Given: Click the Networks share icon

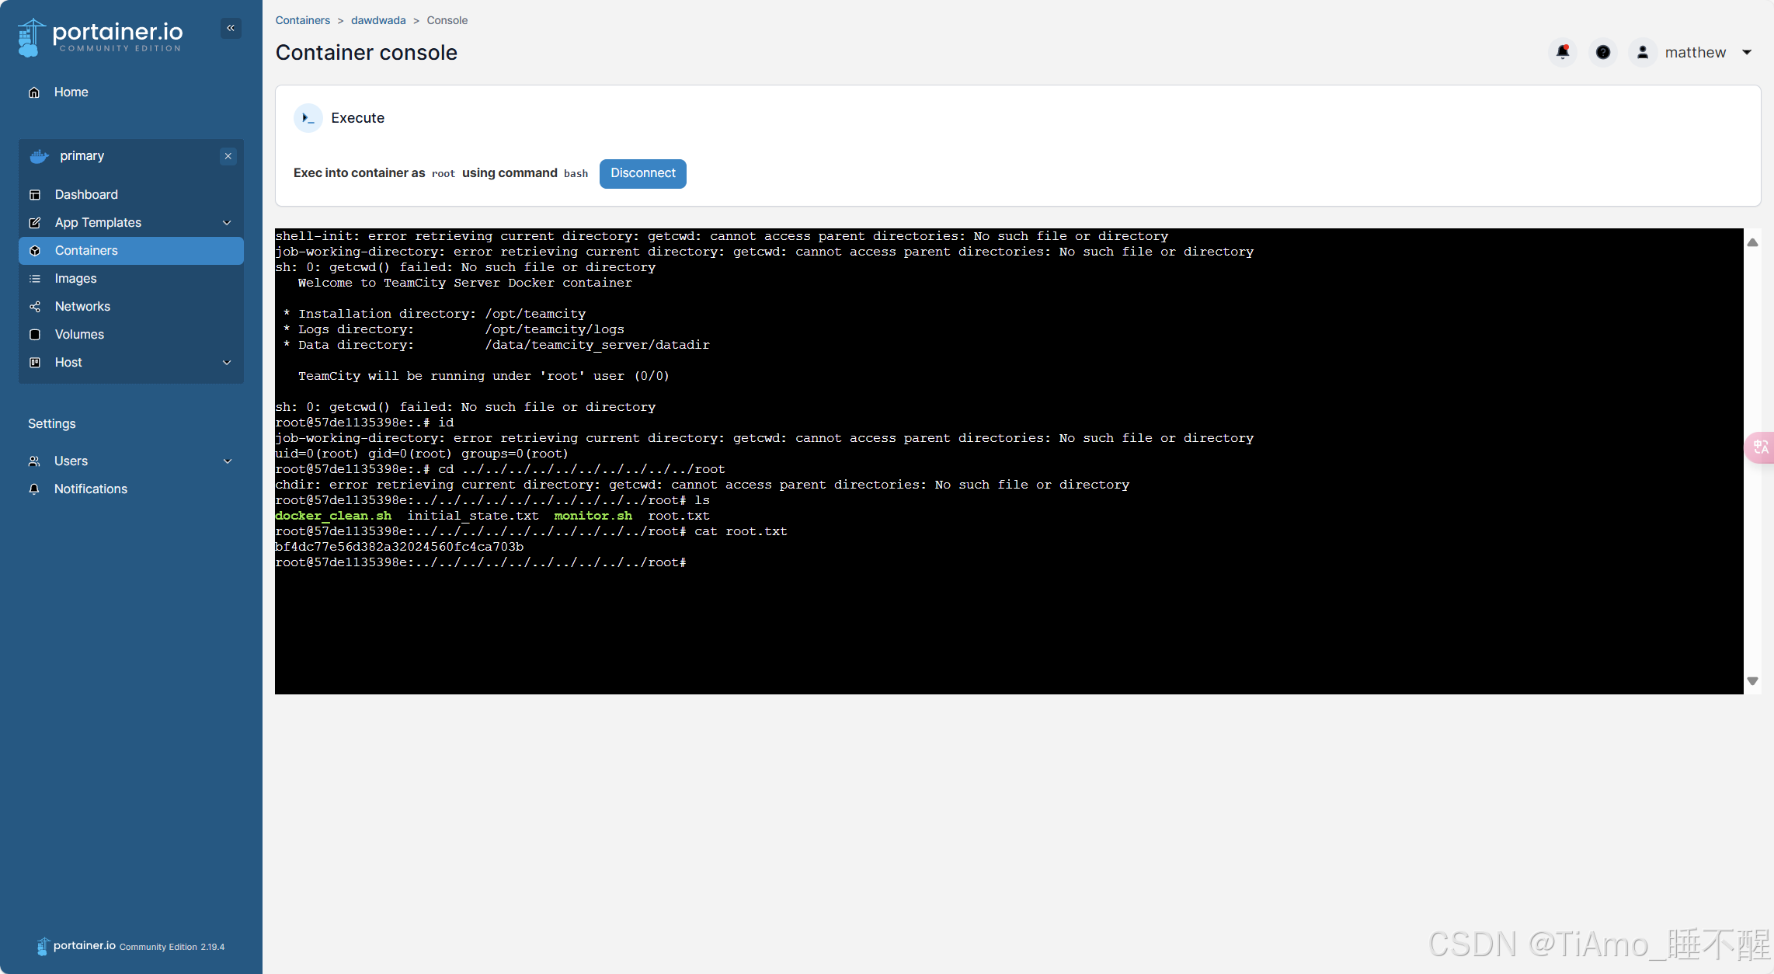Looking at the screenshot, I should tap(35, 307).
